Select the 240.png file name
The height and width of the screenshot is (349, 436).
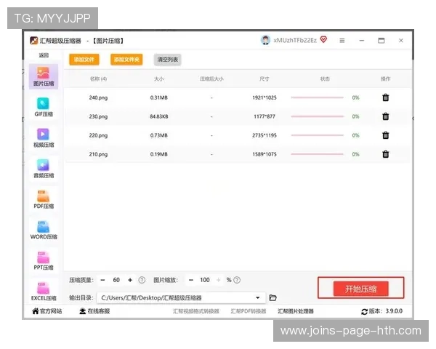[x=98, y=97]
